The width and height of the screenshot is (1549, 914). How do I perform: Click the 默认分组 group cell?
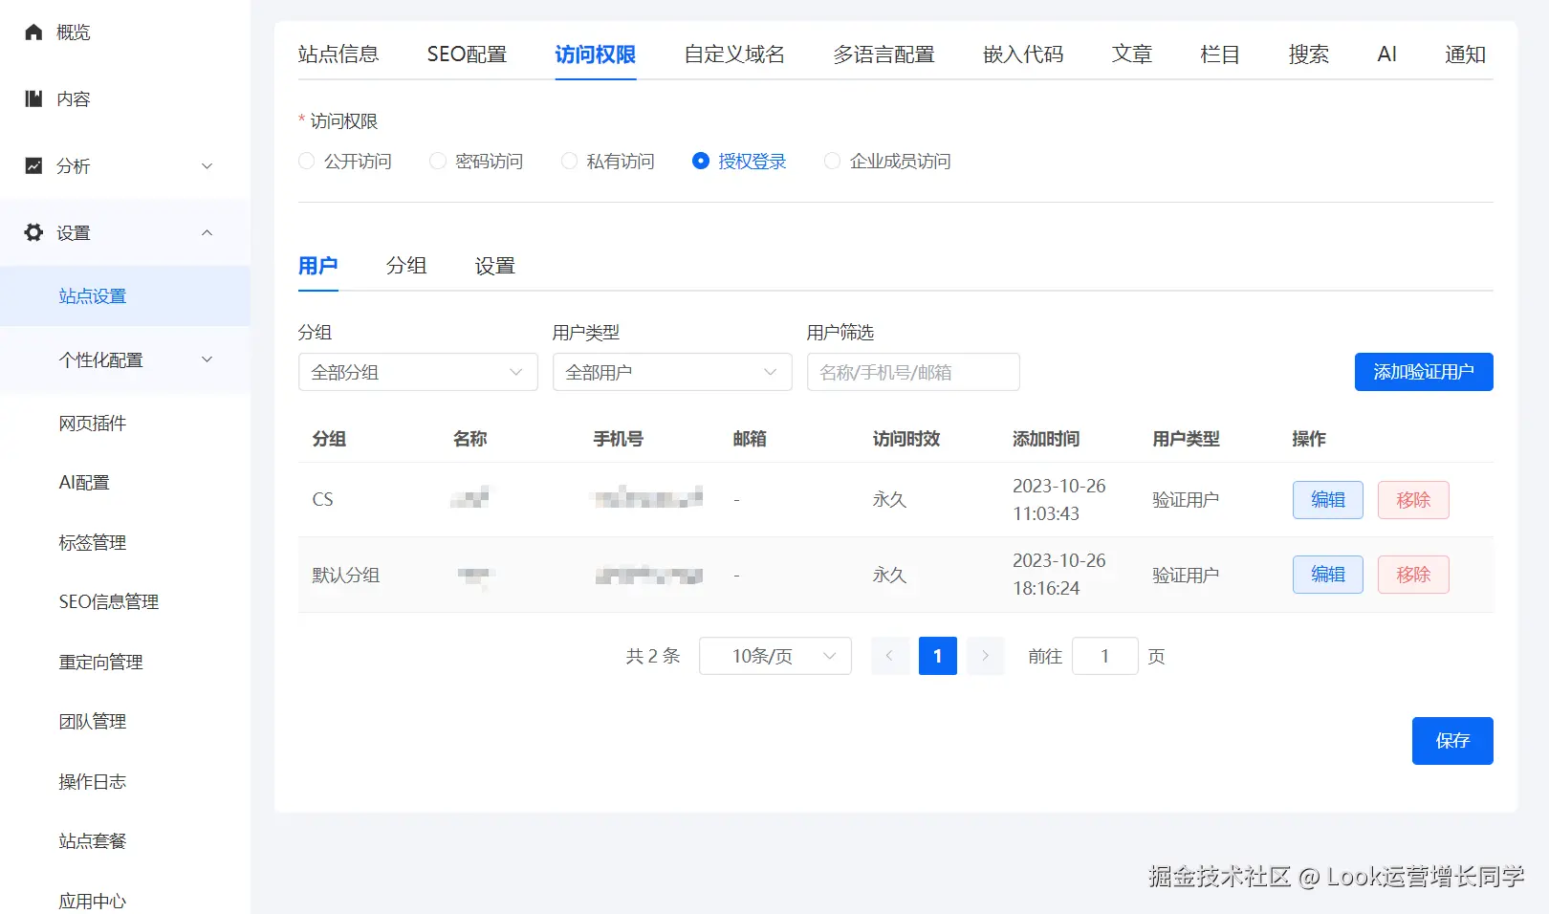coord(346,576)
